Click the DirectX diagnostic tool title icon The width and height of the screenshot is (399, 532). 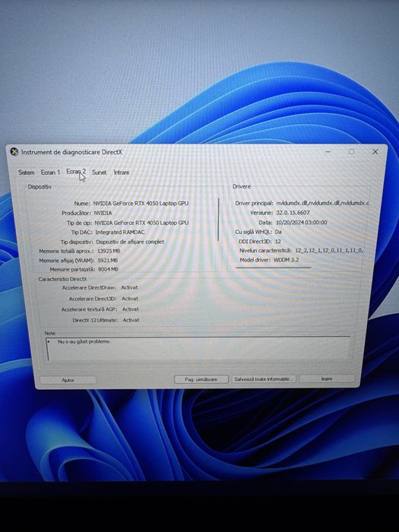14,152
